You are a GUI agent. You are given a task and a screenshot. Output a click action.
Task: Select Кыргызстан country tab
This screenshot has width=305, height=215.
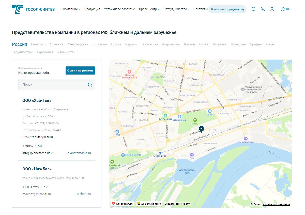point(171,44)
